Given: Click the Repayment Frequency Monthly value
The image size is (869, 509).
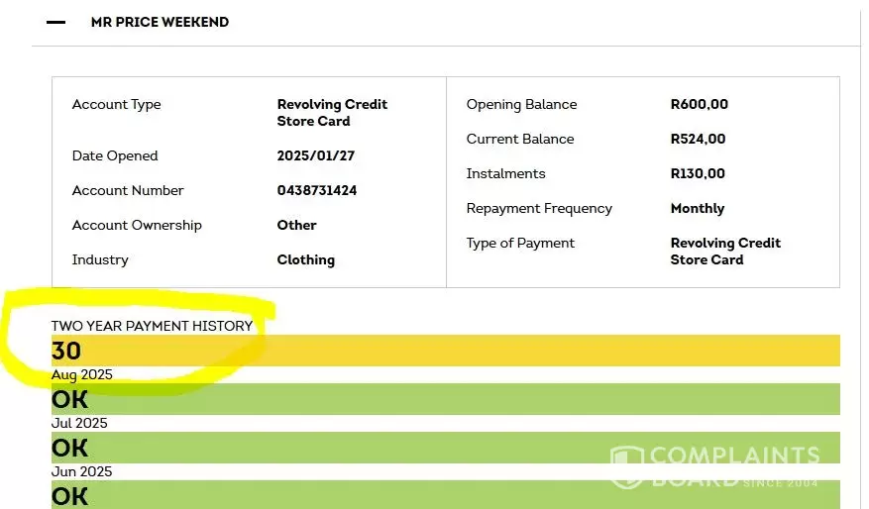Looking at the screenshot, I should pos(698,209).
